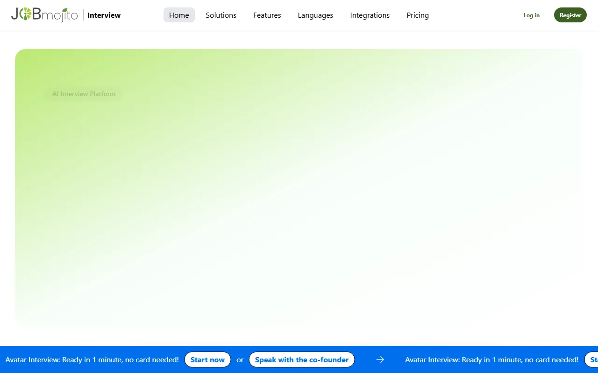Click the repeated Avatar Interview text on right
The image size is (598, 373).
point(491,360)
